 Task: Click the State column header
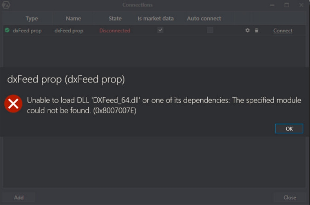(x=115, y=18)
